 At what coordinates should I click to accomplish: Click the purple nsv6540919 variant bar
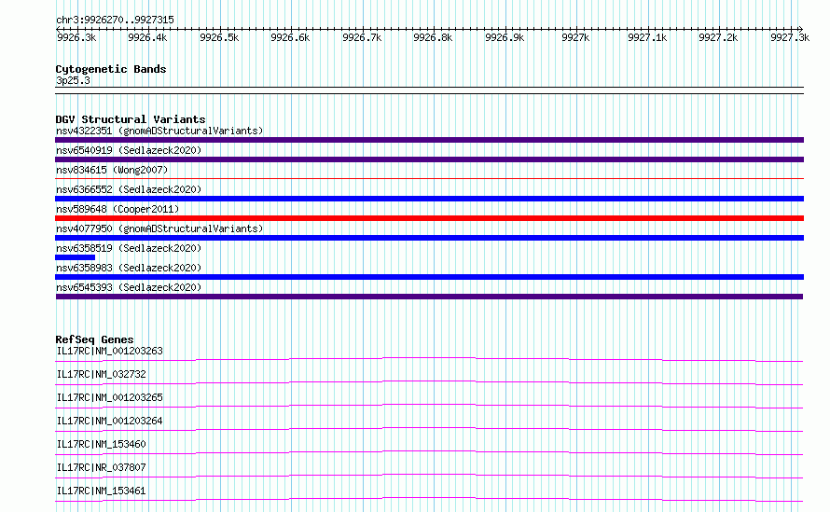pos(429,159)
